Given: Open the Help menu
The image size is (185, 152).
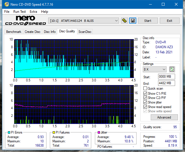Looking at the screenshot, I should pyautogui.click(x=44, y=12).
